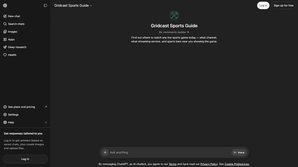Click the Voice waveform icon
Viewport: 298px width, 167px height.
click(x=235, y=153)
